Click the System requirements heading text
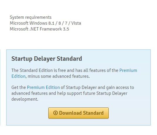 (30, 17)
